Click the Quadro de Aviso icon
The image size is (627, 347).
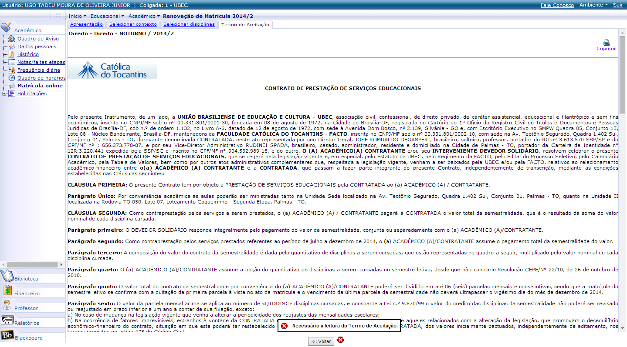12,39
